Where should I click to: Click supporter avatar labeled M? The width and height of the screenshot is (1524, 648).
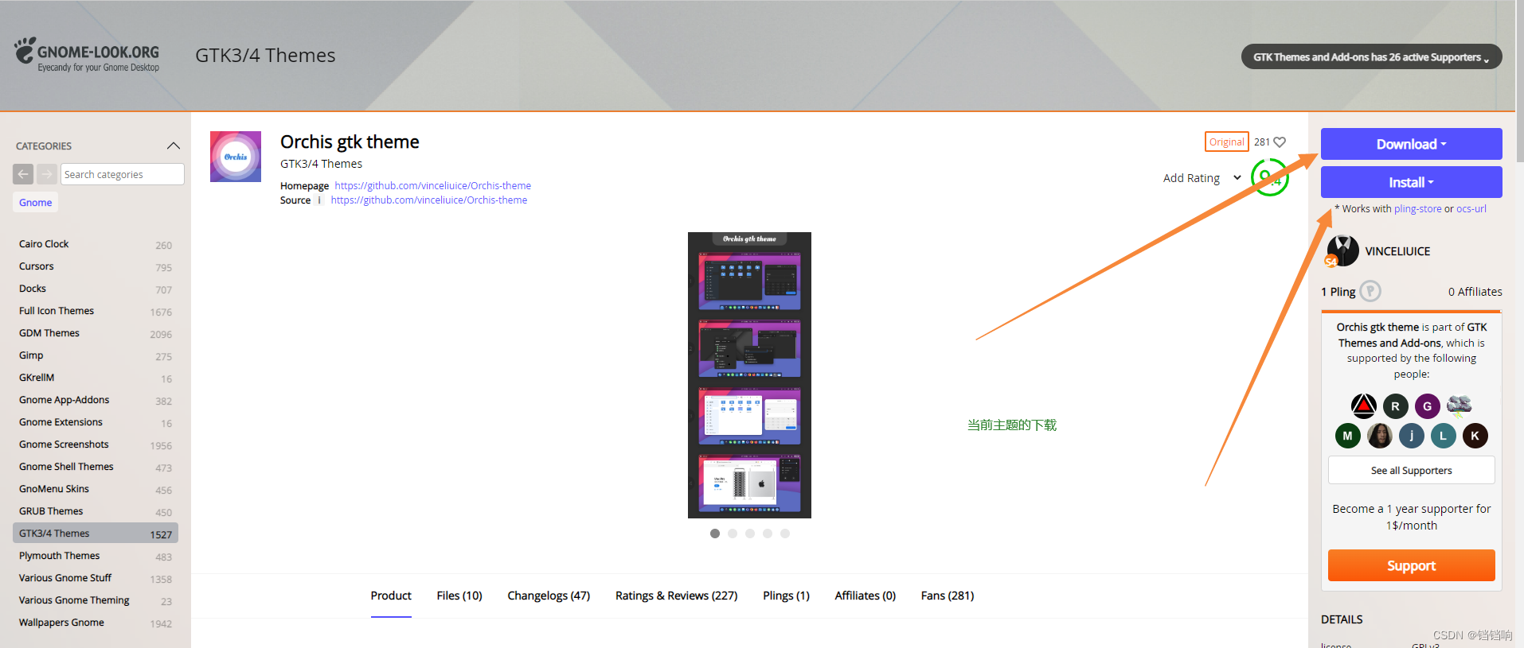(1347, 436)
